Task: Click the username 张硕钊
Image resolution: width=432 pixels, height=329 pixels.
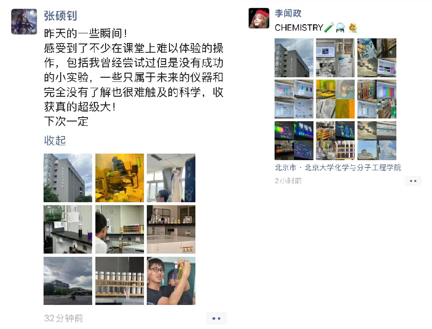Action: point(60,16)
